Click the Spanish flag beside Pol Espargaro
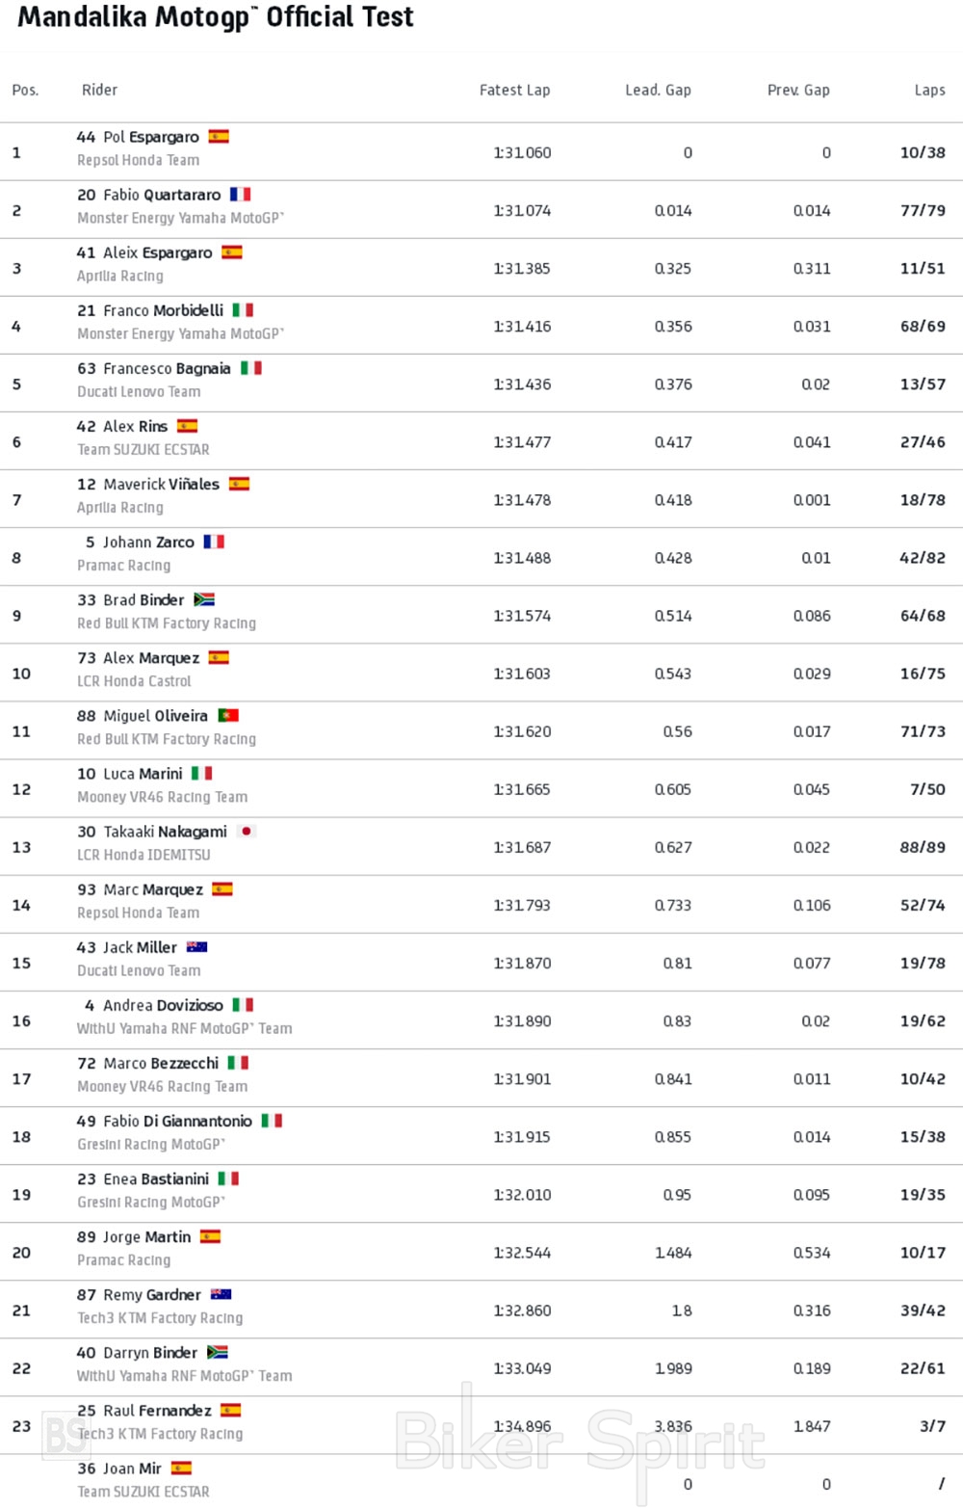Screen dimensions: 963x1509 219,137
